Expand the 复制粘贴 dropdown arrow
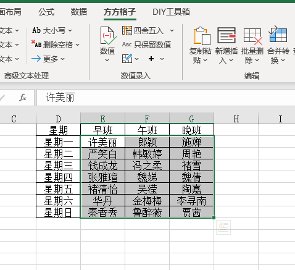The height and width of the screenshot is (270, 295). pos(206,61)
